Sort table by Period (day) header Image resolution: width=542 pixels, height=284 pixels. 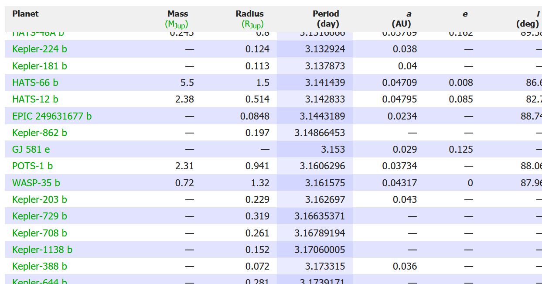325,18
